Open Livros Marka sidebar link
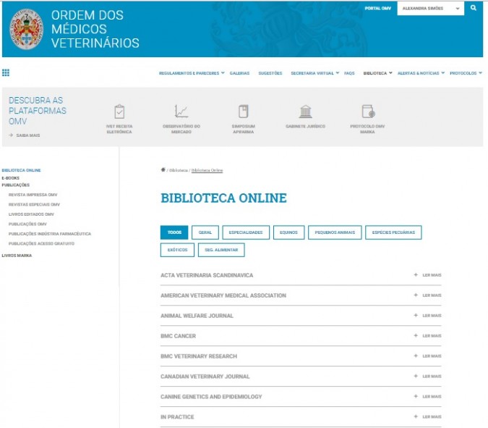This screenshot has height=428, width=488. (17, 256)
